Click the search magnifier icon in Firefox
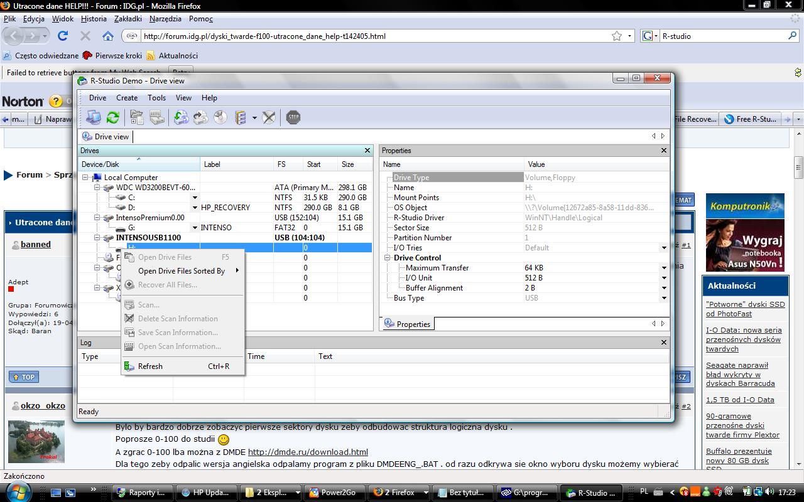This screenshot has height=502, width=804. (x=794, y=36)
